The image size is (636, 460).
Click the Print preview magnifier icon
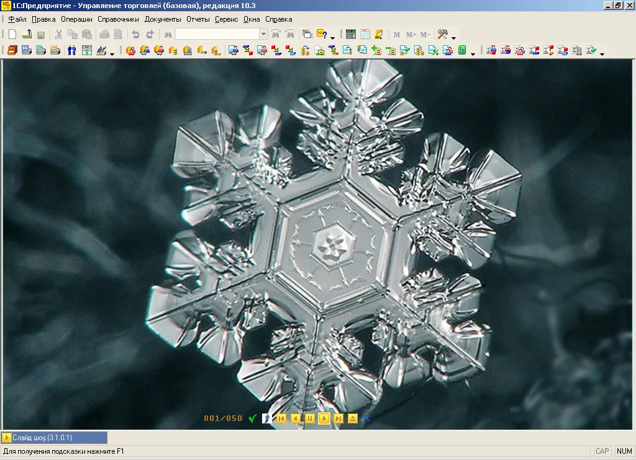tap(118, 35)
